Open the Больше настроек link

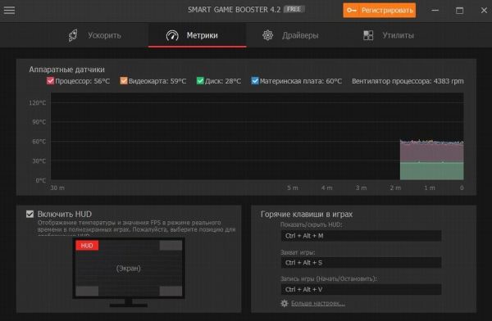(x=318, y=304)
